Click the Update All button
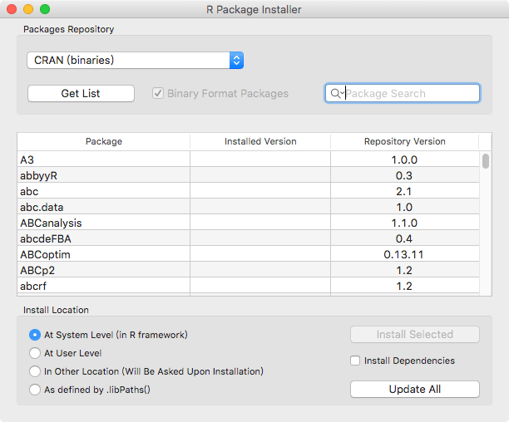The width and height of the screenshot is (509, 422). pyautogui.click(x=415, y=389)
